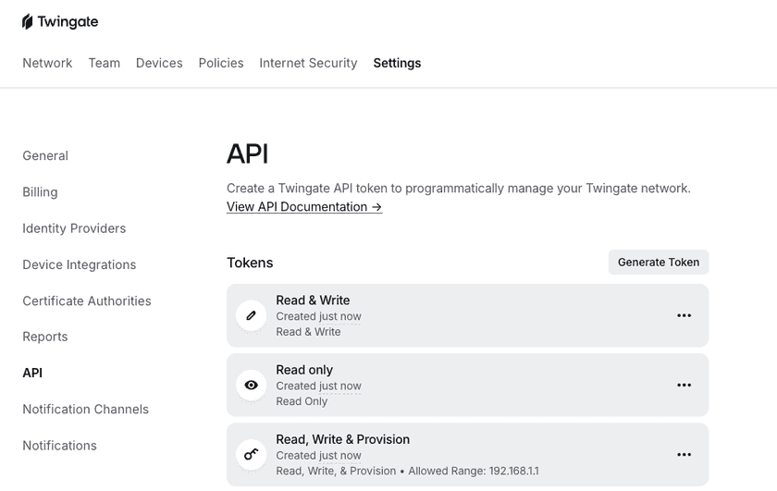Click the key icon on Provision token

pos(252,454)
